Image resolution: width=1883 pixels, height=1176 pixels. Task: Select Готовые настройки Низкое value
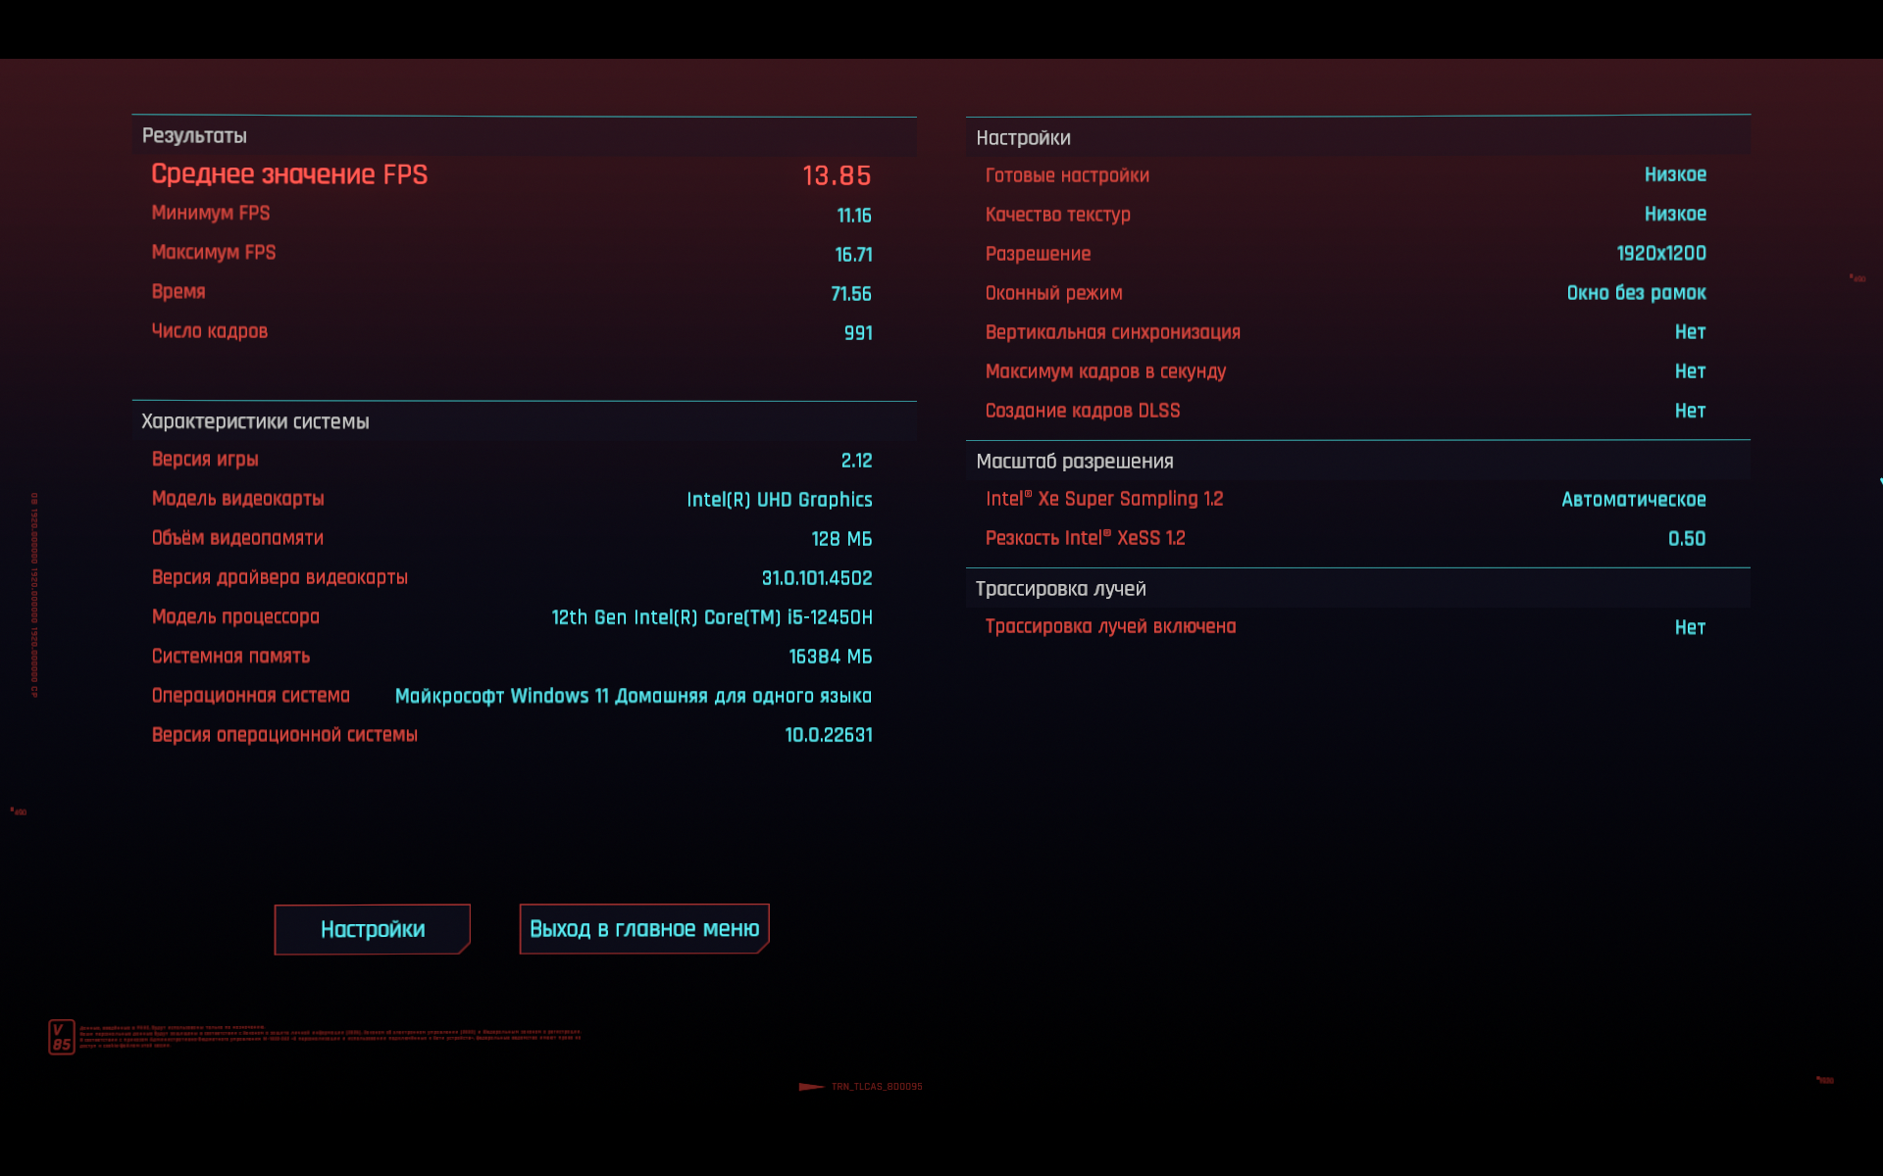(x=1675, y=174)
